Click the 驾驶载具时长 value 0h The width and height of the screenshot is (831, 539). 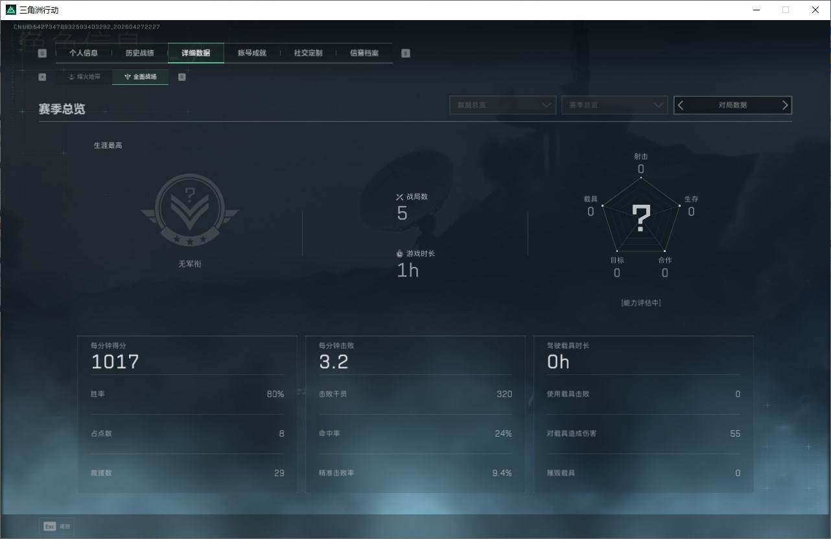(x=558, y=362)
